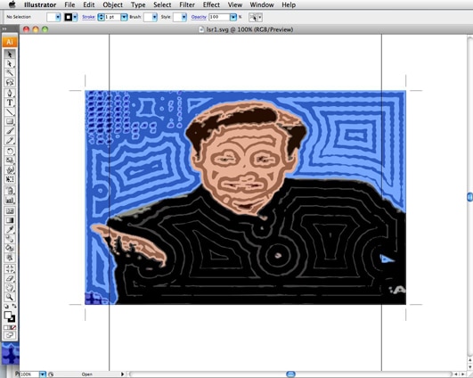Select the Rotate tool
Image resolution: width=473 pixels, height=378 pixels.
[x=10, y=151]
